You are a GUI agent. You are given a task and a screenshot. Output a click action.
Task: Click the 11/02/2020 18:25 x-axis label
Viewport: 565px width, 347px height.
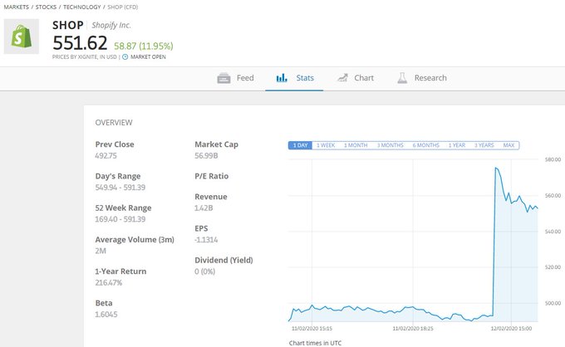click(413, 328)
